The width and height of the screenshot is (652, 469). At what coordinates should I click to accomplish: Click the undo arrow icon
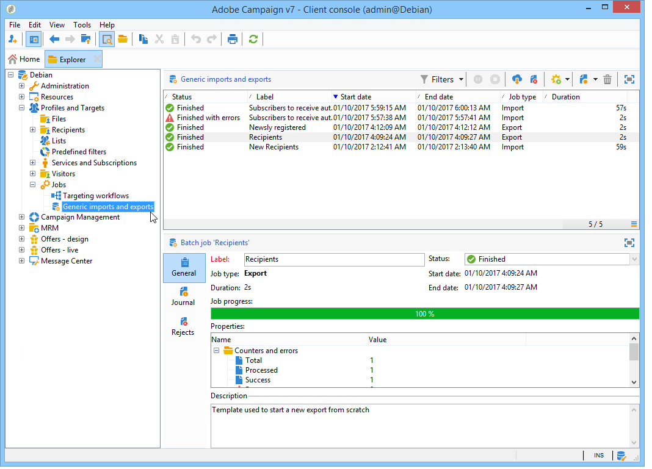click(x=196, y=40)
